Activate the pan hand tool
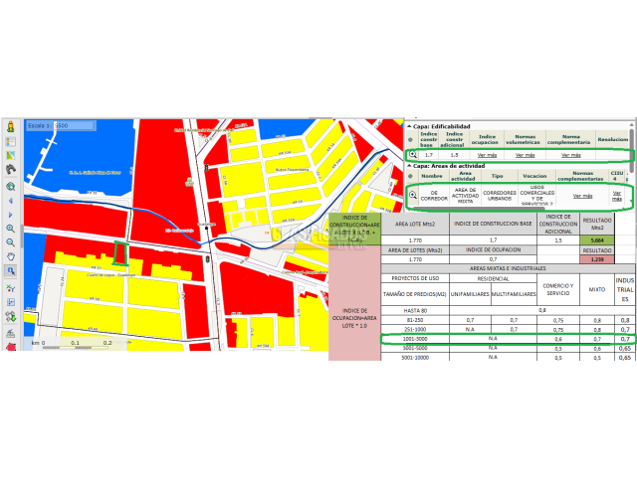637x477 pixels. (10, 256)
